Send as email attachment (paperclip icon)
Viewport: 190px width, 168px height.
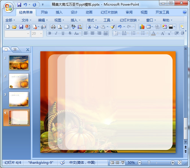click(x=43, y=27)
